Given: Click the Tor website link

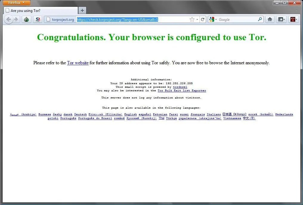Looking at the screenshot, I should 78,63.
